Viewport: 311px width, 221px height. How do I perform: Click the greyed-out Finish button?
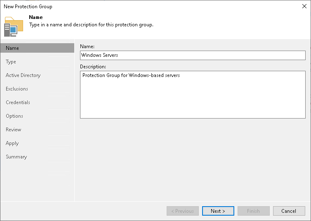click(254, 211)
